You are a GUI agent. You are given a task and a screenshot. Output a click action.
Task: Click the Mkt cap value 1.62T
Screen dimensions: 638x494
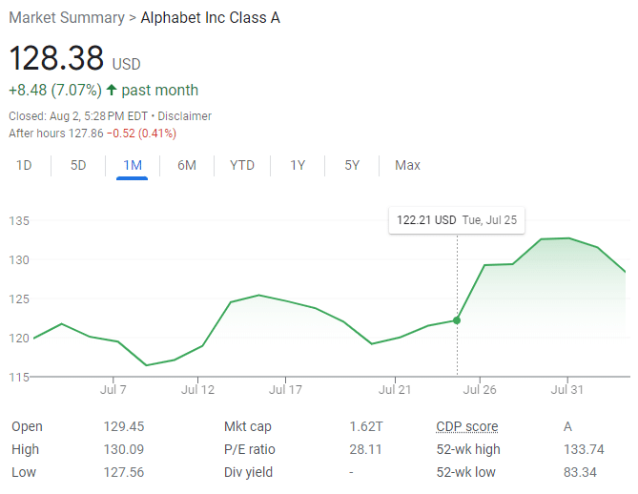(365, 426)
